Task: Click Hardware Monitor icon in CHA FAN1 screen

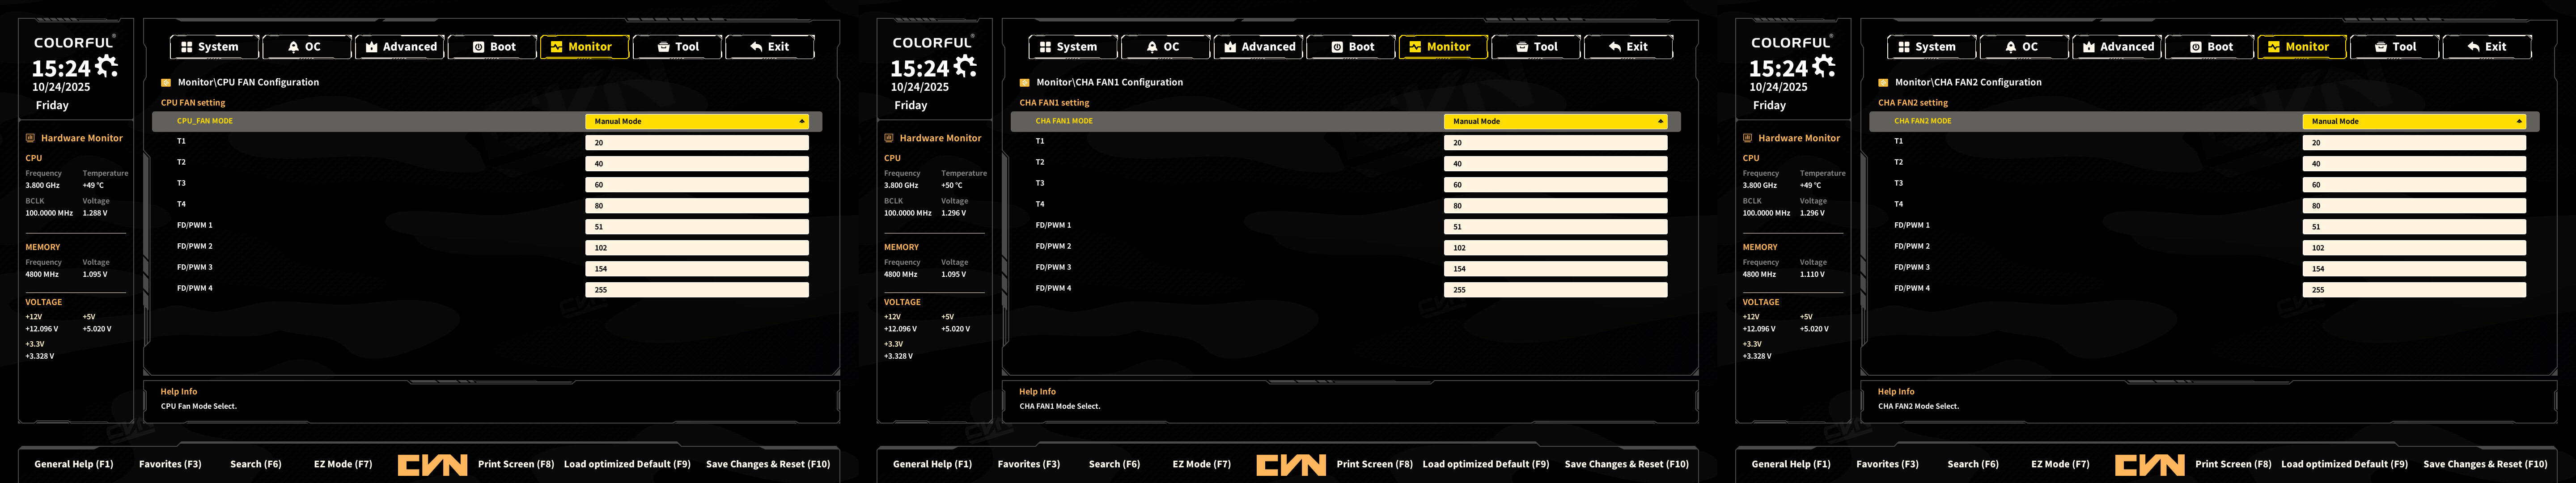Action: click(x=888, y=138)
